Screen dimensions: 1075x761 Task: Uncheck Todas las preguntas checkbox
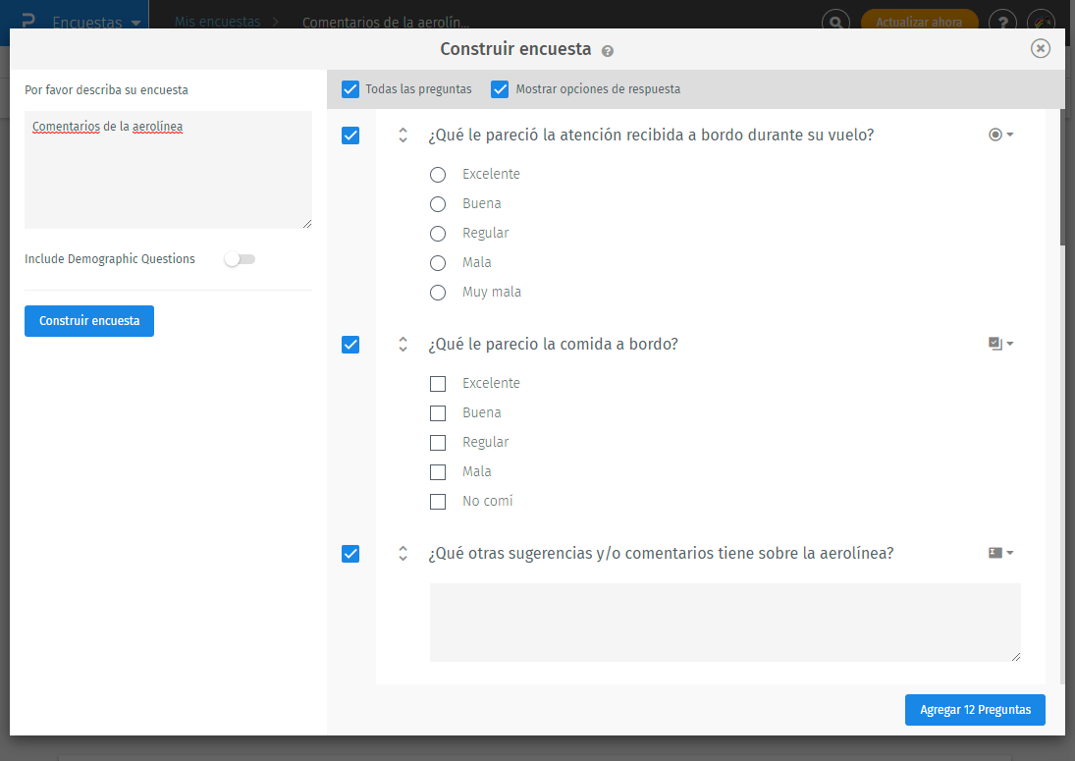350,89
